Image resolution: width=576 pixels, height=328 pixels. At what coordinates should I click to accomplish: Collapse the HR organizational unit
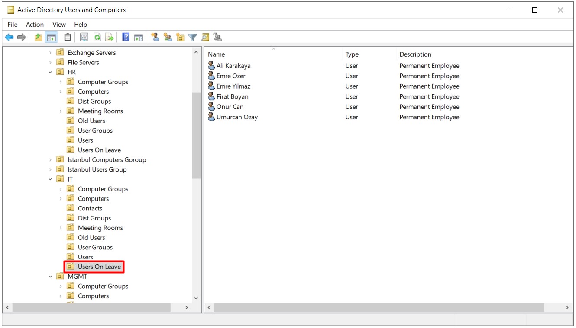[x=50, y=72]
